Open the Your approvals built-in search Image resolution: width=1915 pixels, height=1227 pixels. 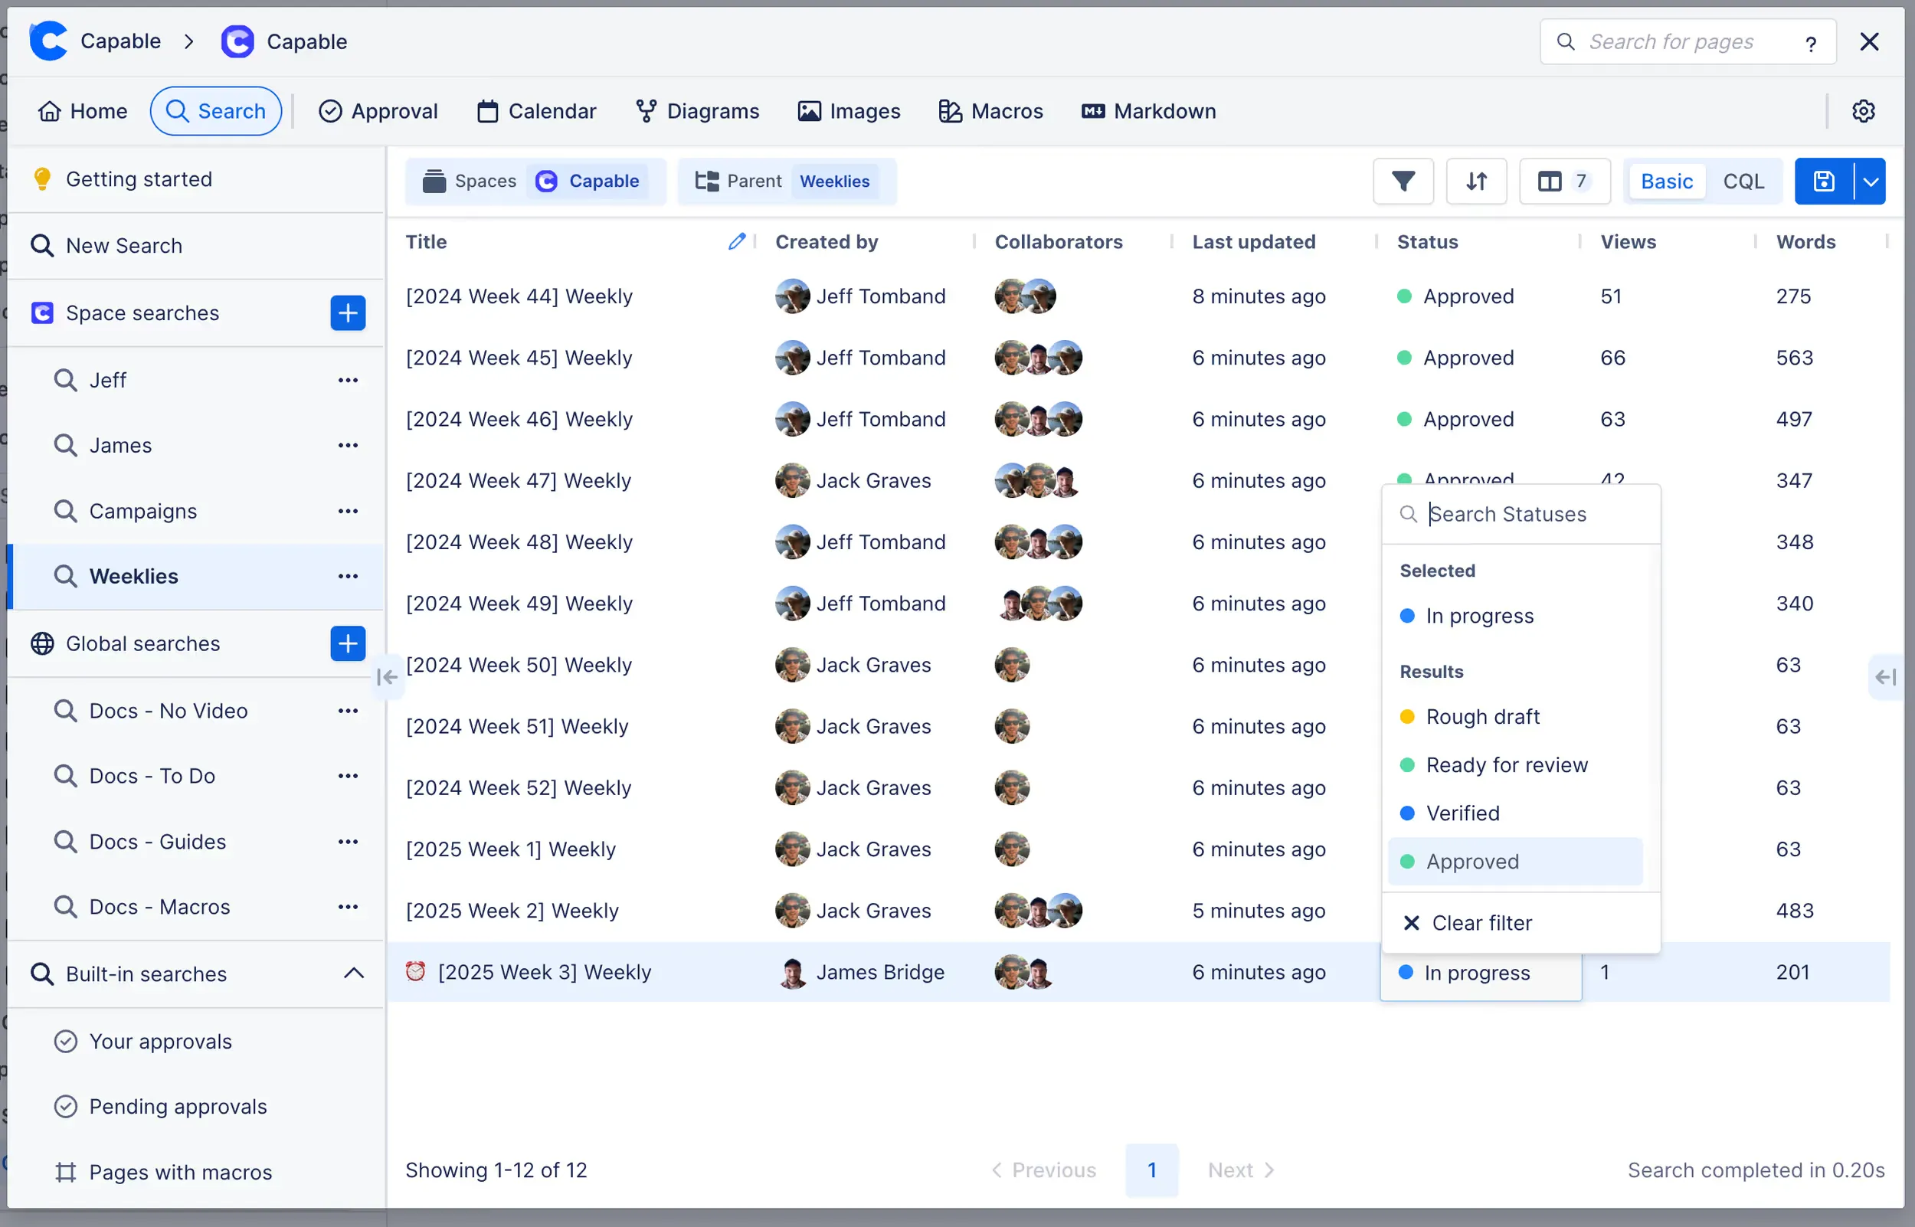(196, 1042)
